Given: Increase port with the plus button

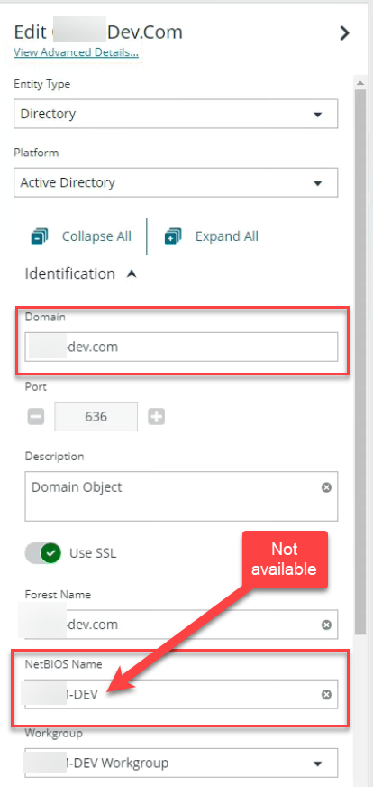Looking at the screenshot, I should click(x=157, y=417).
